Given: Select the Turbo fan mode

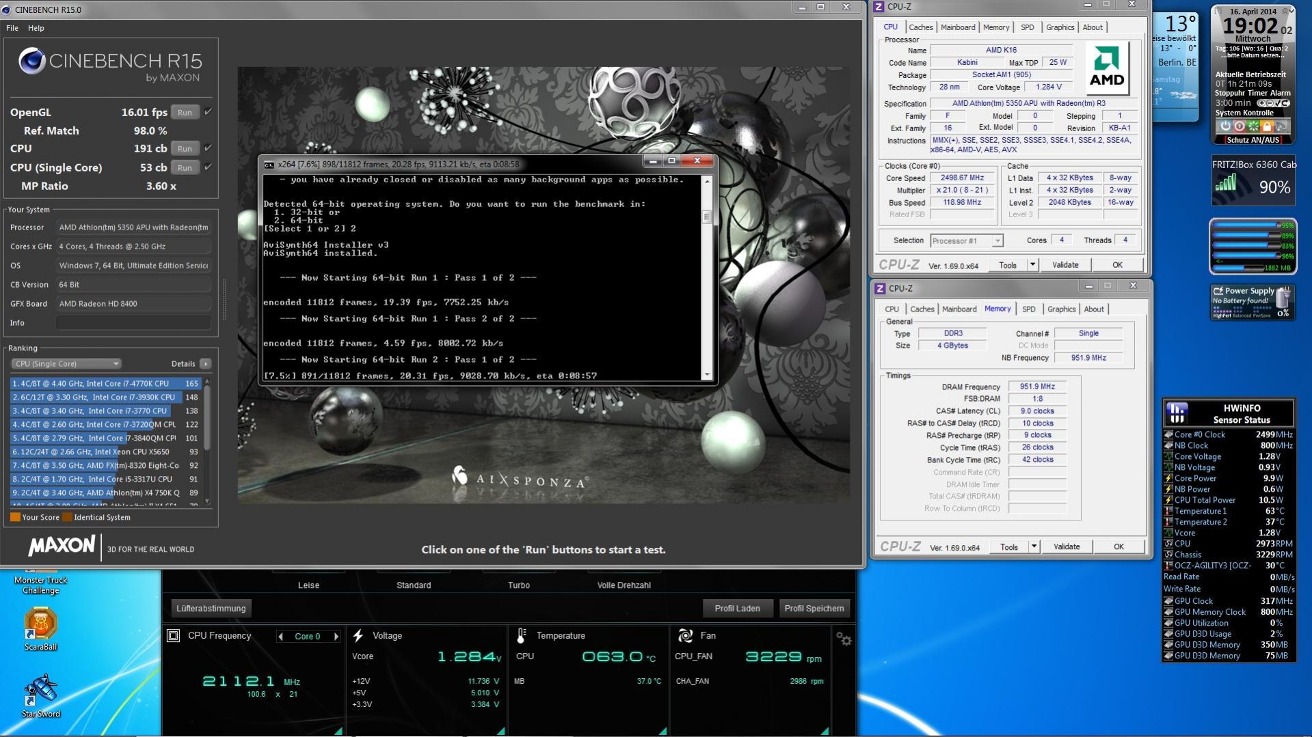Looking at the screenshot, I should [x=518, y=585].
